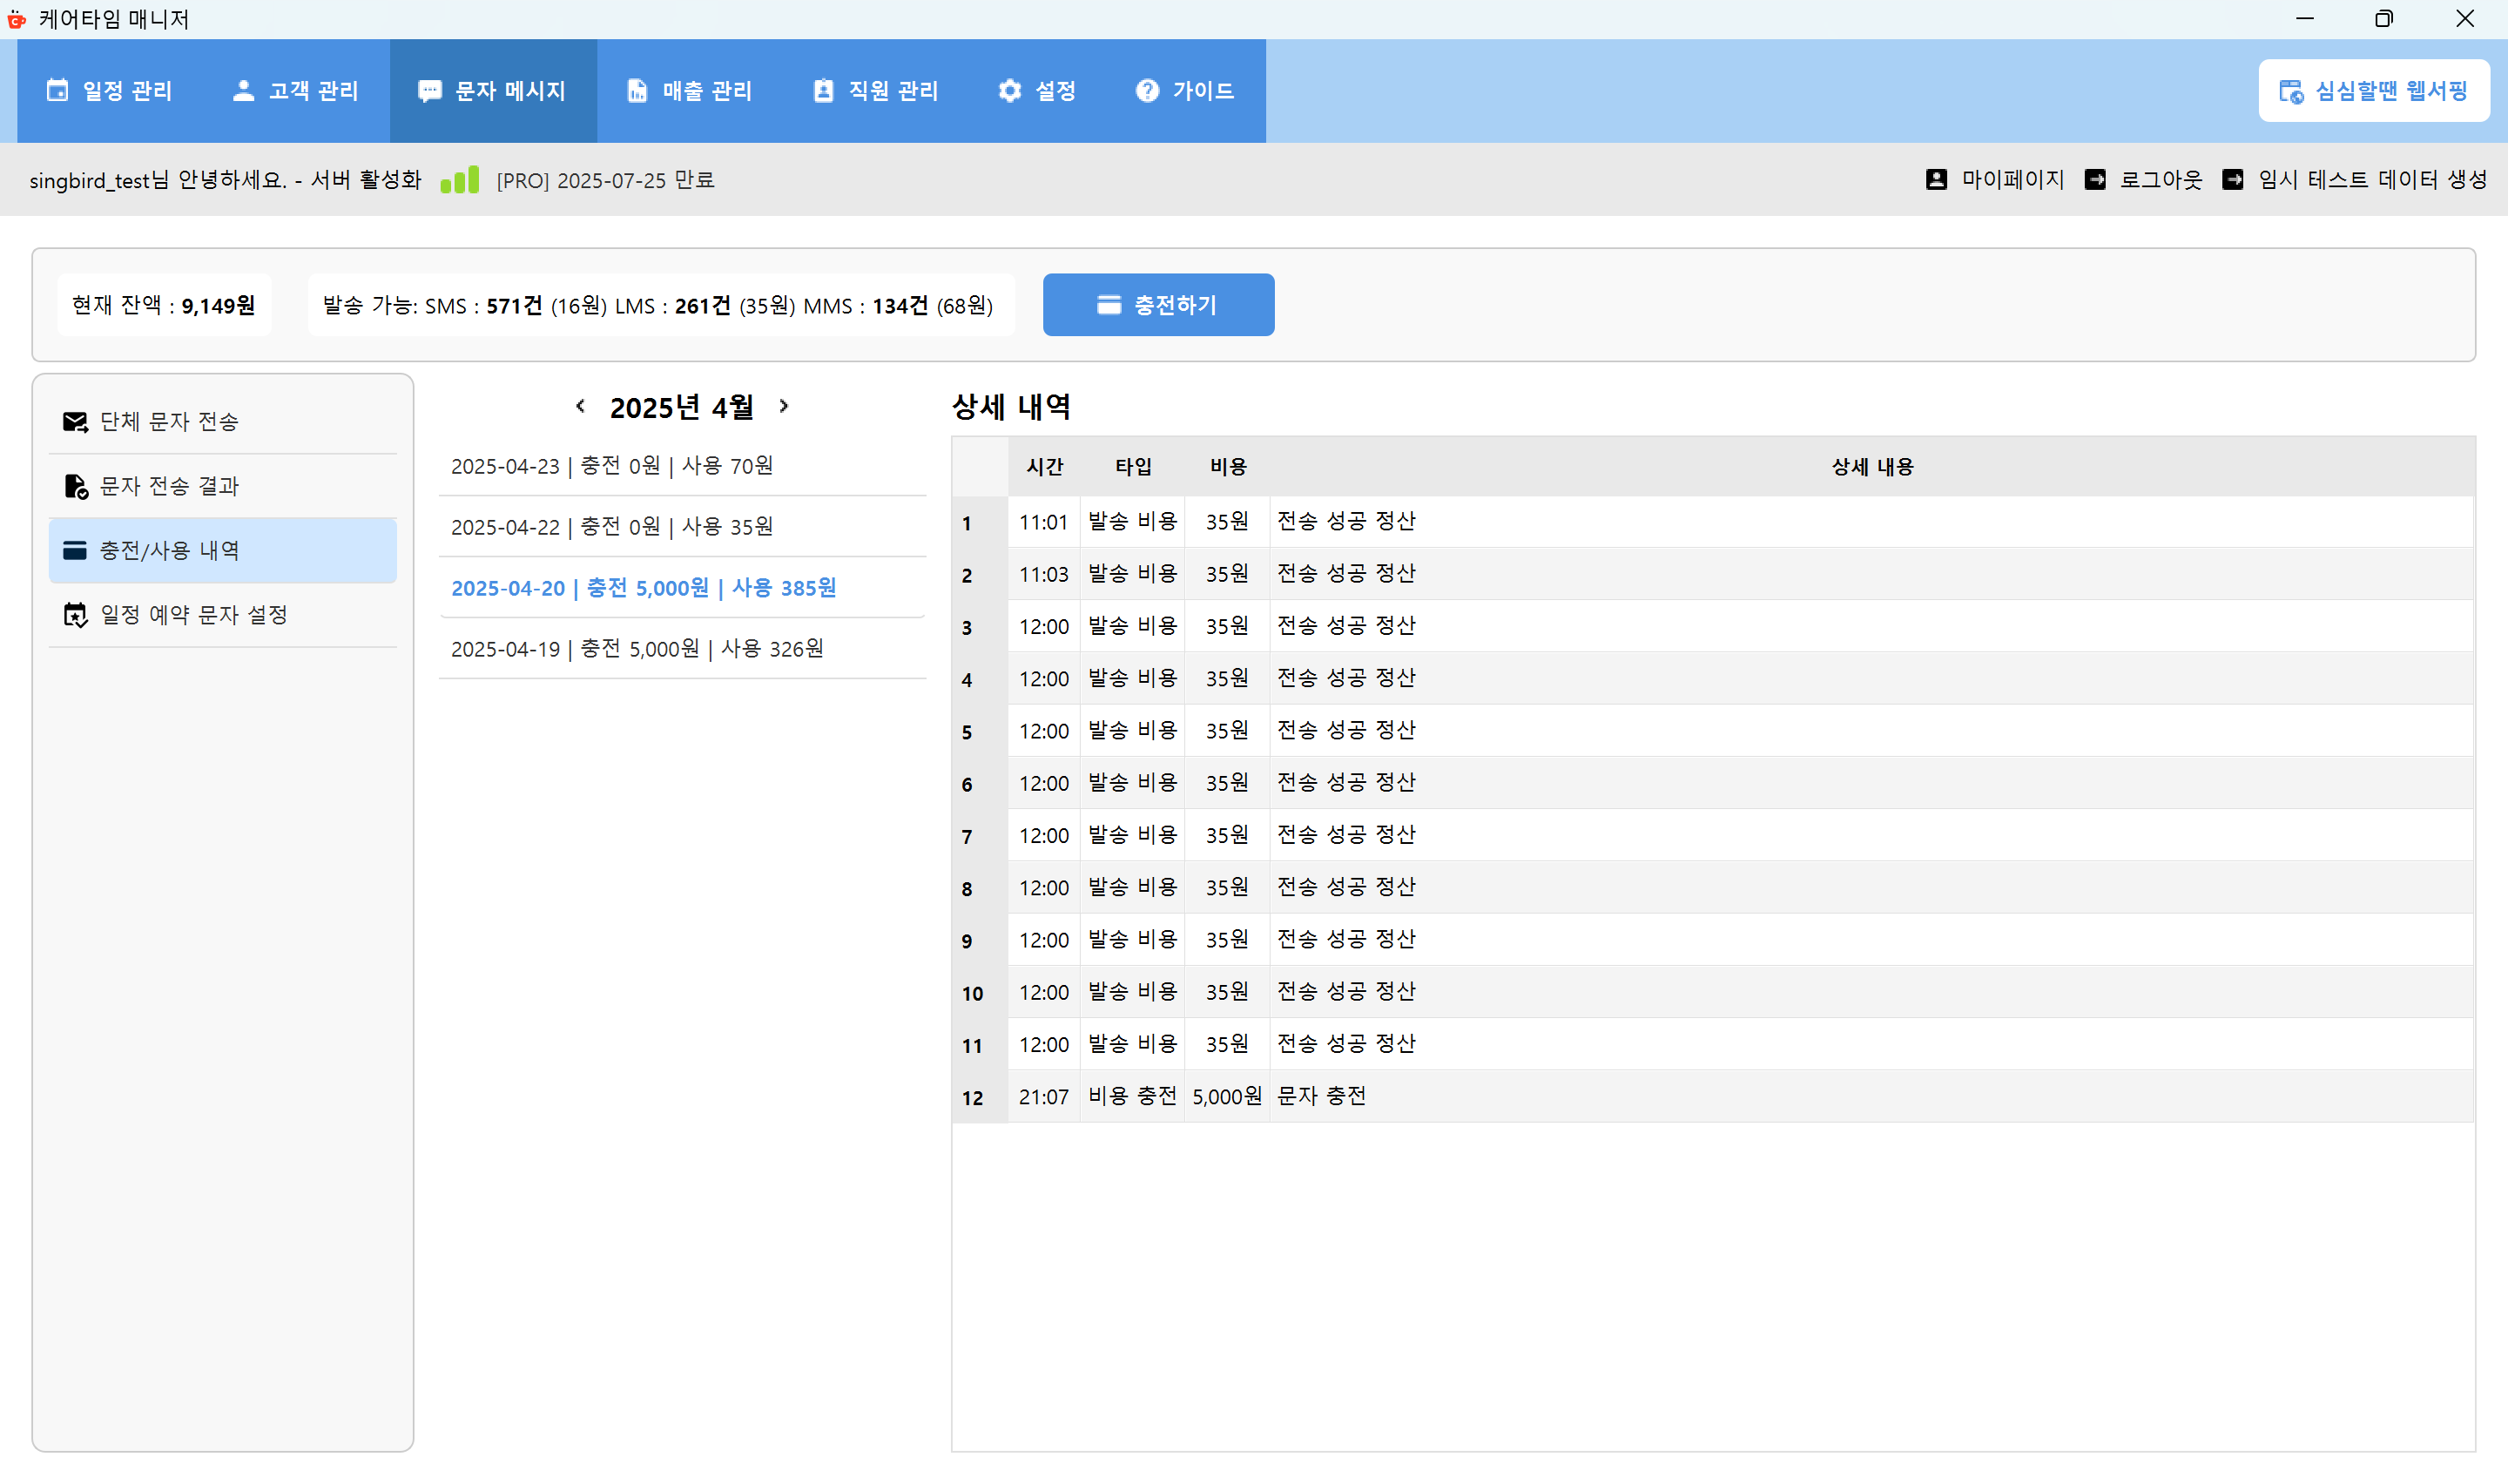This screenshot has height=1484, width=2508.
Task: Click the 충전/사용 내역 card icon
Action: click(76, 550)
